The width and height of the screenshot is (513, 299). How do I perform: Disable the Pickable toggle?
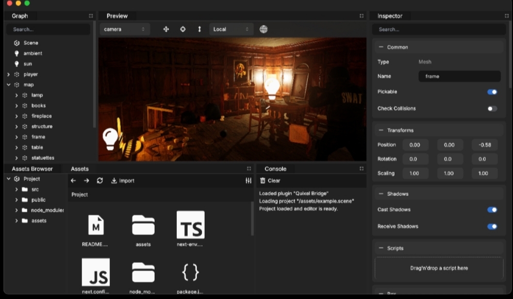click(492, 92)
